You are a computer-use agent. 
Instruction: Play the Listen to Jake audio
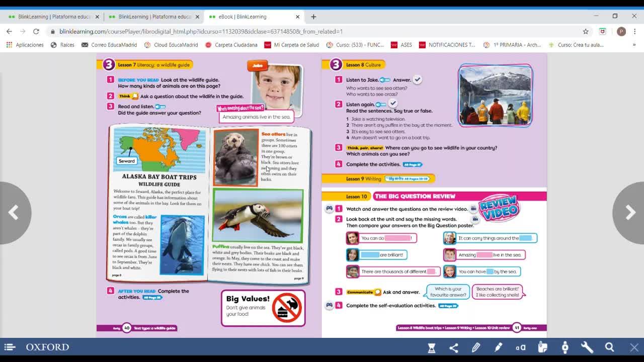pyautogui.click(x=385, y=80)
